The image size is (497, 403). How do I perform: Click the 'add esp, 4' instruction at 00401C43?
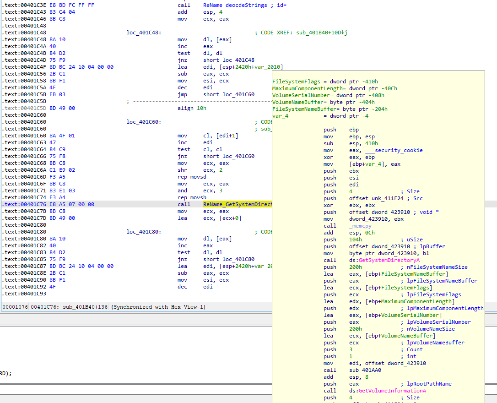coord(200,12)
